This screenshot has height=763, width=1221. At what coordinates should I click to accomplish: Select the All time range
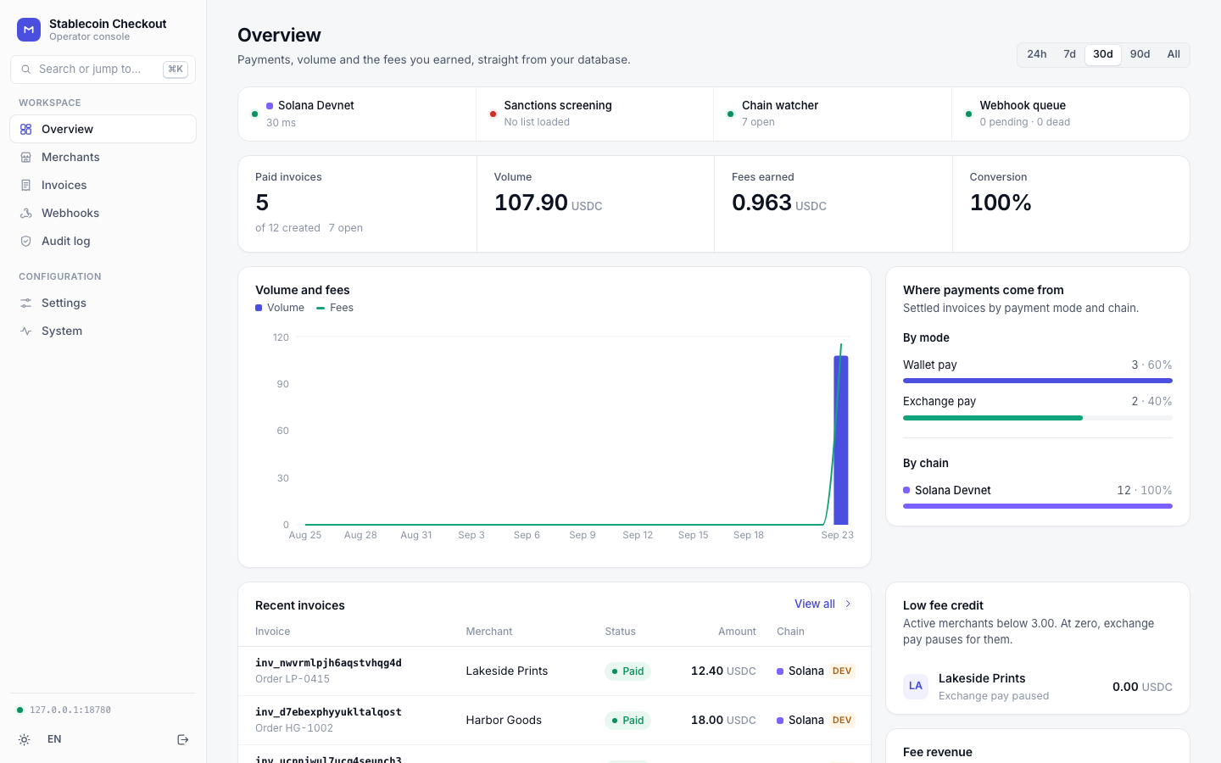coord(1174,54)
